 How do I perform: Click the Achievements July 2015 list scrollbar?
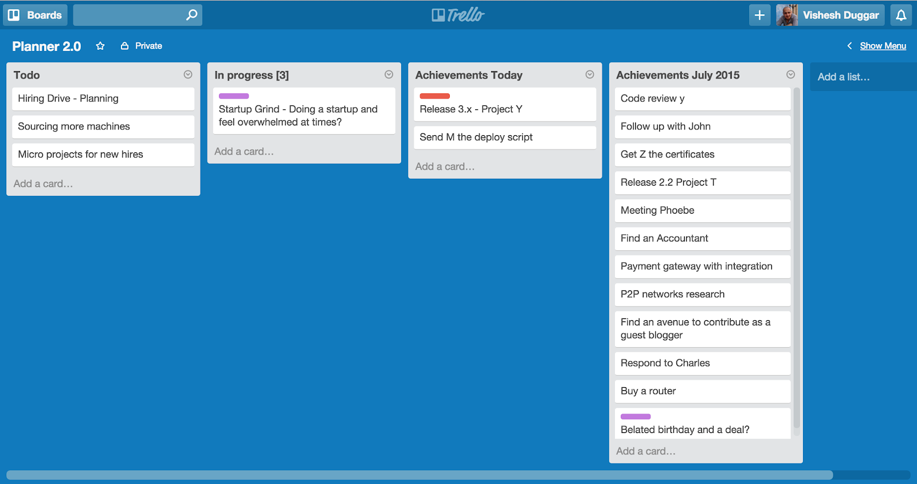coord(797,258)
